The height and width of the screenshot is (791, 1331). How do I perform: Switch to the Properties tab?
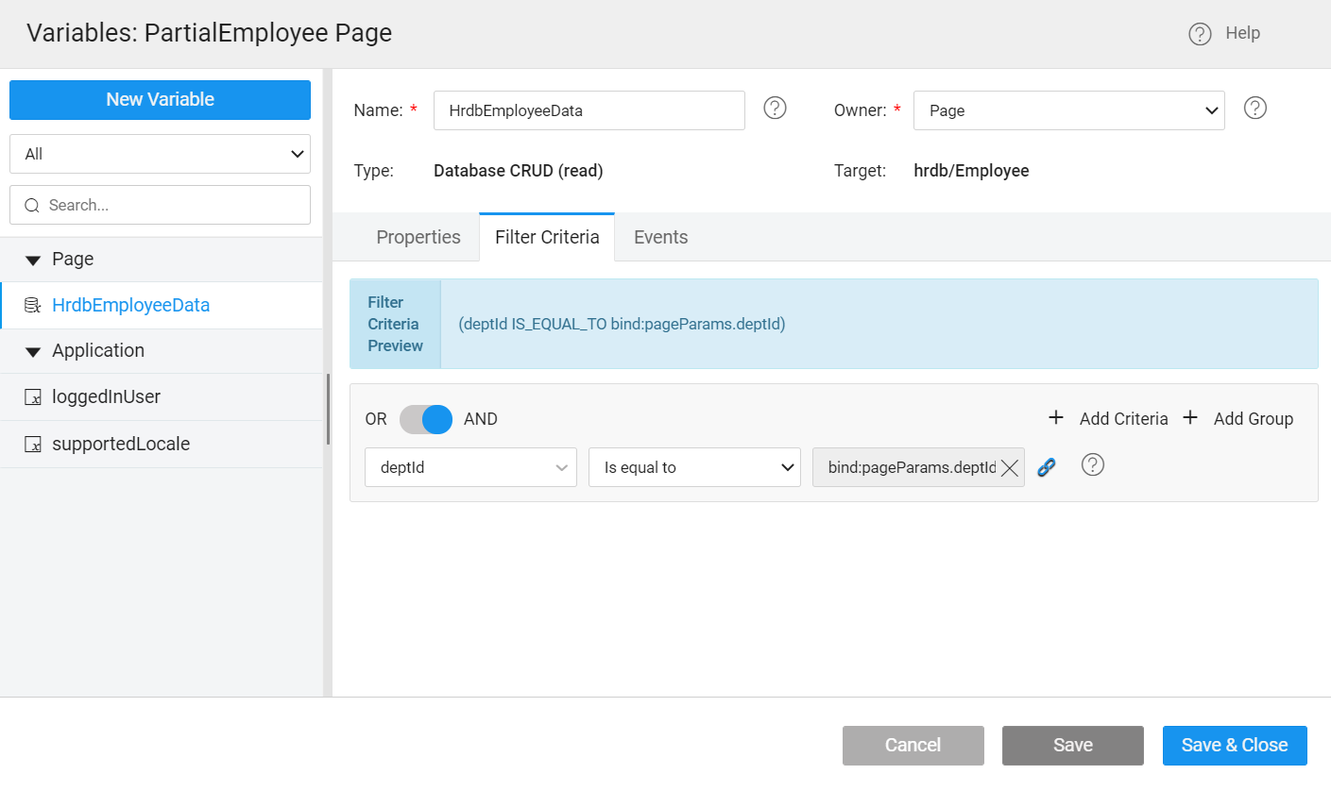[418, 237]
